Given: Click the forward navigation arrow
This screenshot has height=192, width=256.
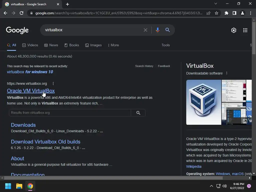Looking at the screenshot, I should (13, 13).
